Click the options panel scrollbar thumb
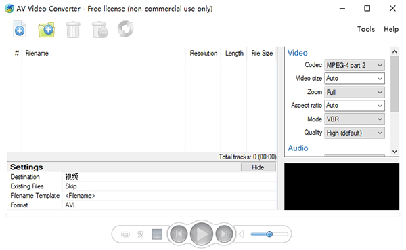 tap(394, 84)
